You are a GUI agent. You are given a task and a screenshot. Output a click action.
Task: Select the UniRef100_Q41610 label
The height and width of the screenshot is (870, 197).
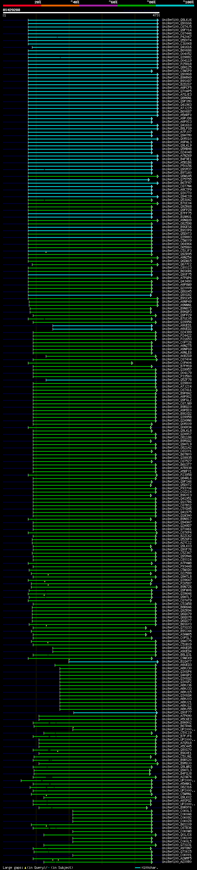pos(177,125)
